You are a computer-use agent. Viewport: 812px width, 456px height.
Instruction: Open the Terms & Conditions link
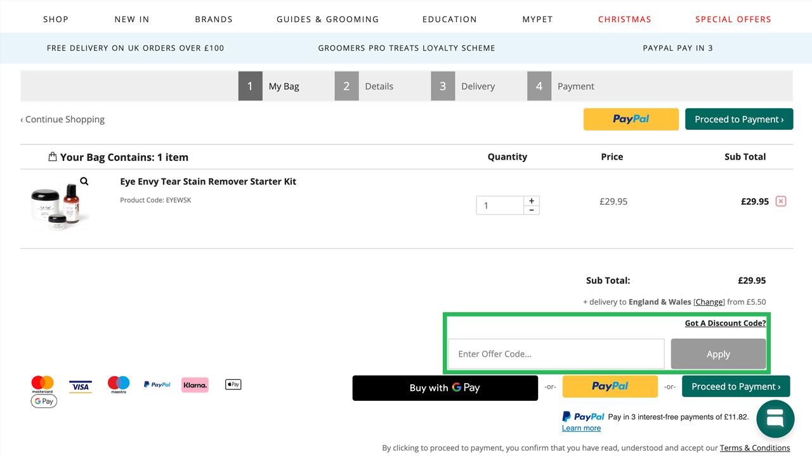point(755,448)
